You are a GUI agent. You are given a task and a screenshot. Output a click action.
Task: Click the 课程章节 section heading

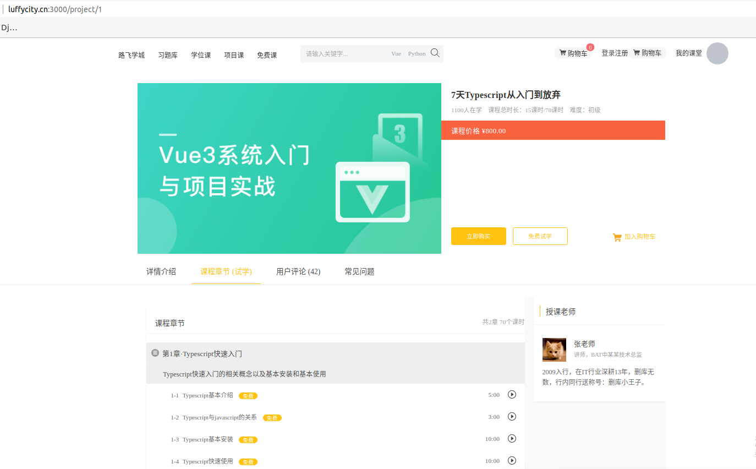170,323
